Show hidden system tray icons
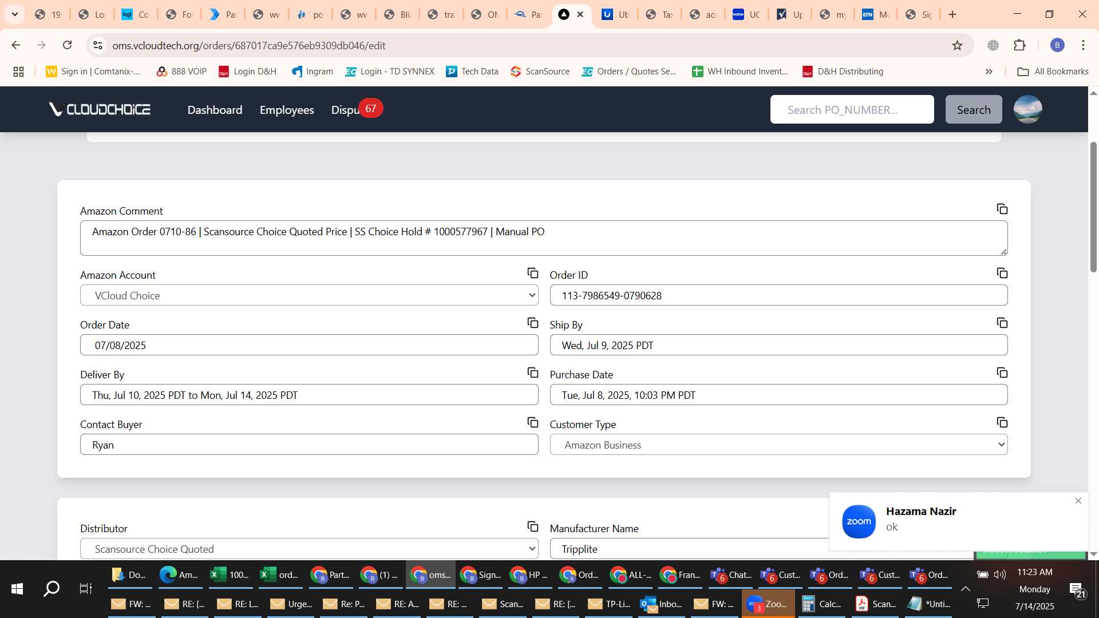 pyautogui.click(x=966, y=589)
